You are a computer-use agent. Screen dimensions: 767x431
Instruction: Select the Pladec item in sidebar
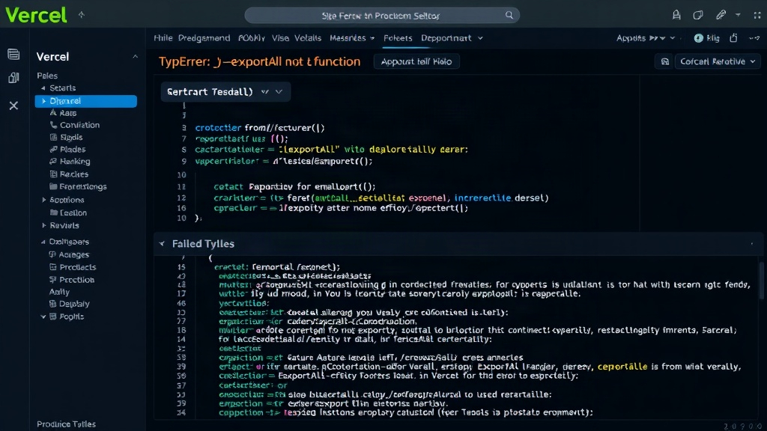67,150
